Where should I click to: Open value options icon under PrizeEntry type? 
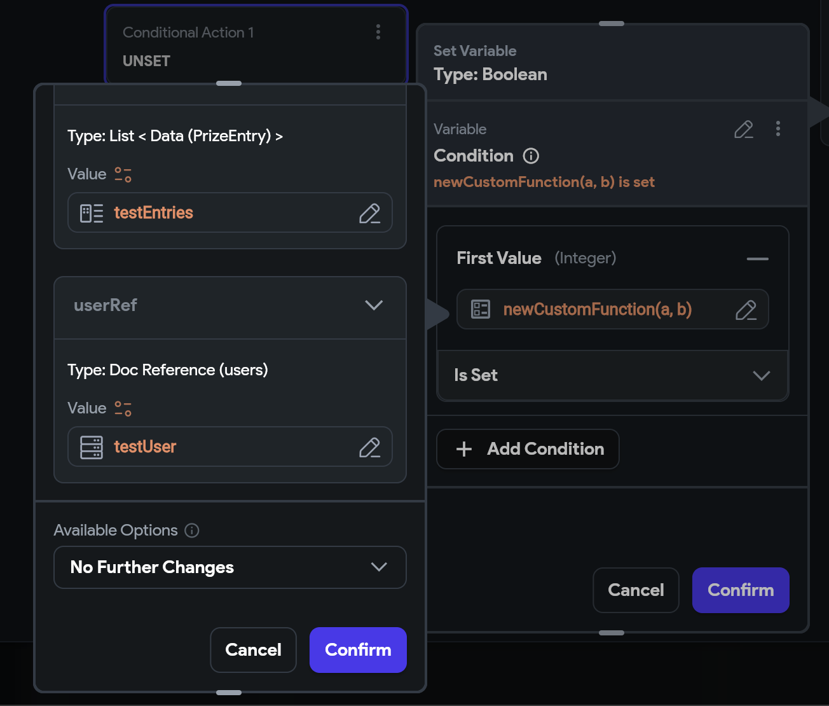tap(123, 174)
